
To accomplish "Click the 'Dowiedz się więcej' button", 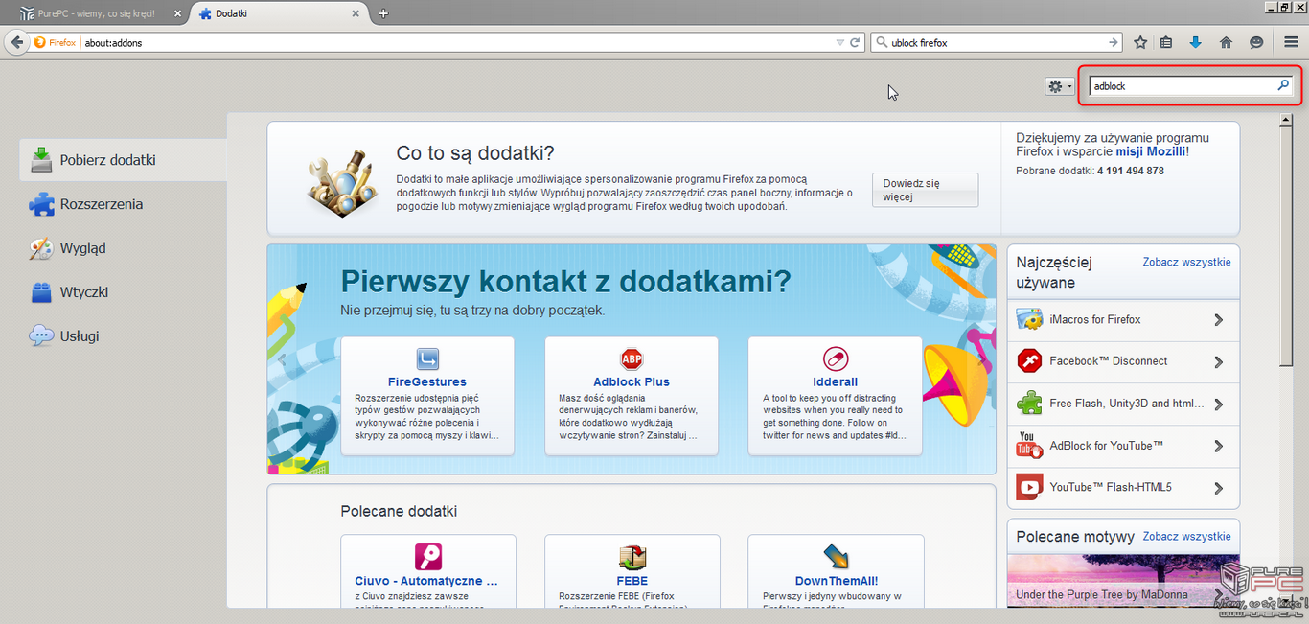I will tap(925, 190).
